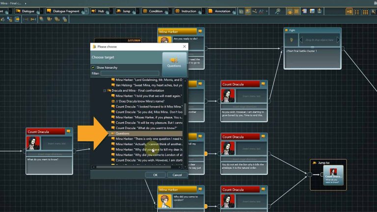Select 'Mina Harker: I told you that we will meet again'
377x212 pixels.
[146, 96]
